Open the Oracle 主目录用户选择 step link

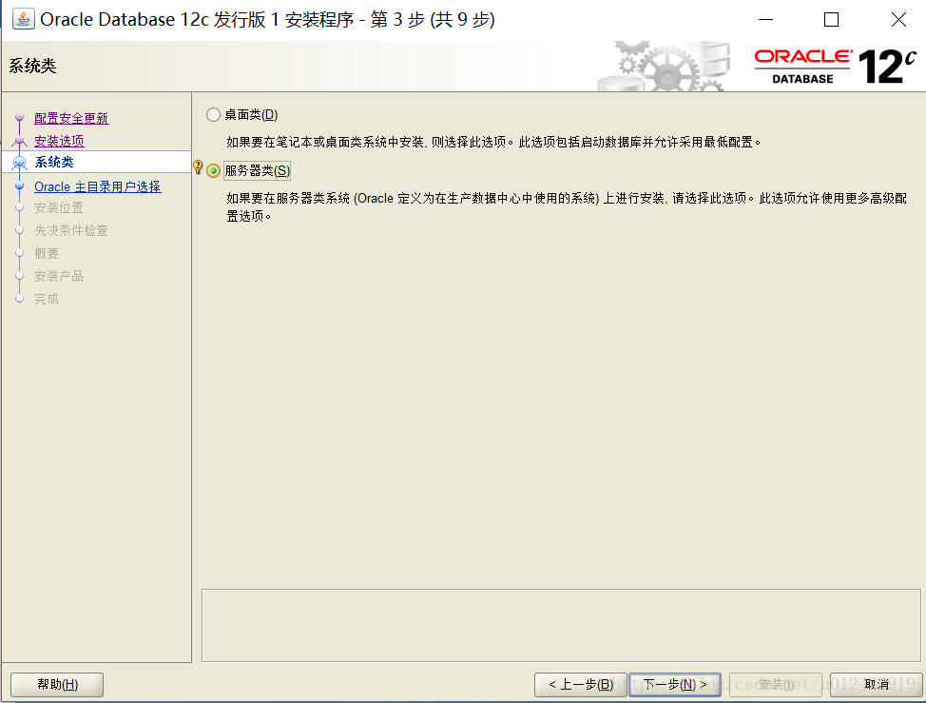click(x=97, y=186)
